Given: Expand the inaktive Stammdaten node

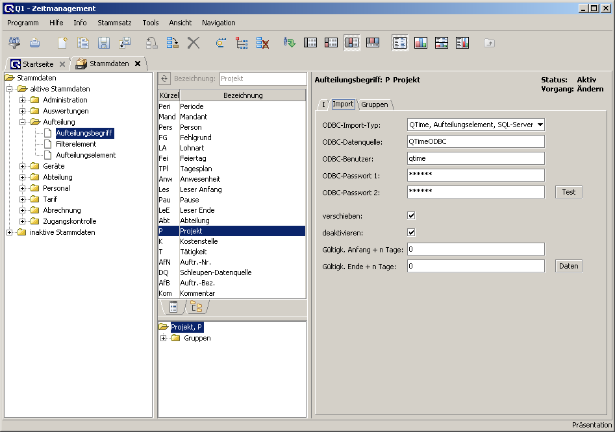Looking at the screenshot, I should coord(10,232).
